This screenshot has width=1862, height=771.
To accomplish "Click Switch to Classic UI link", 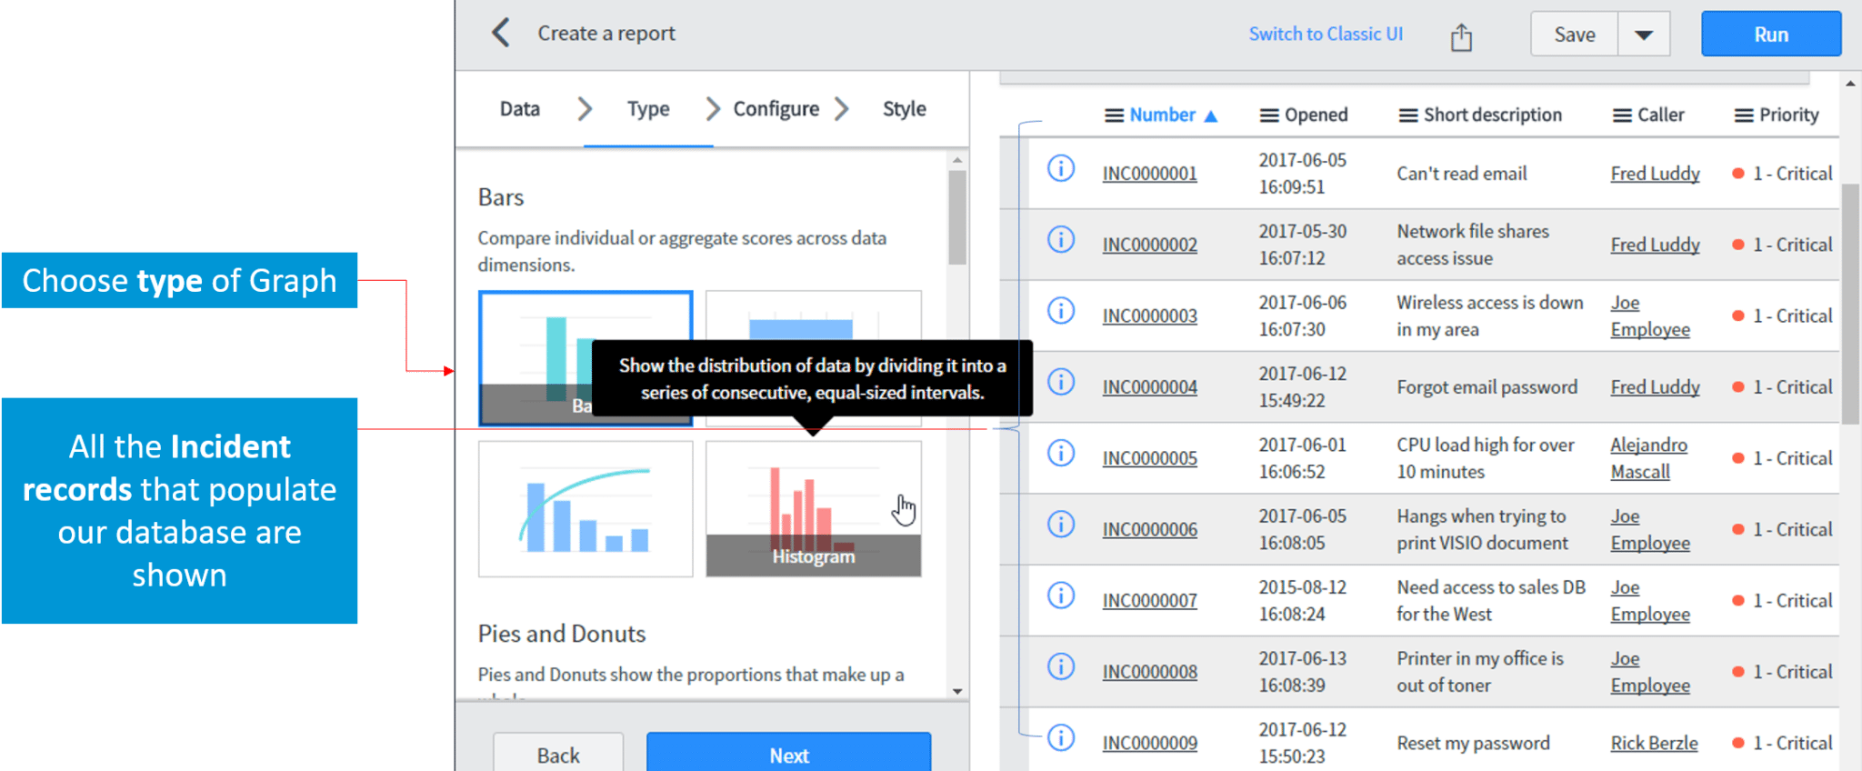I will coord(1326,34).
